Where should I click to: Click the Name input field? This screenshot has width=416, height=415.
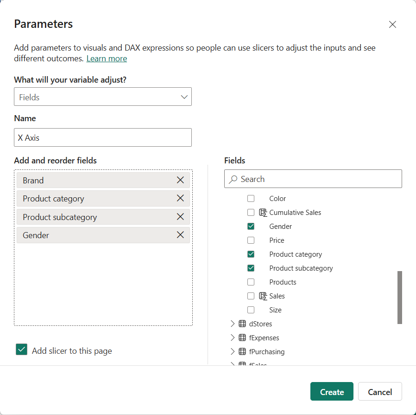click(103, 137)
